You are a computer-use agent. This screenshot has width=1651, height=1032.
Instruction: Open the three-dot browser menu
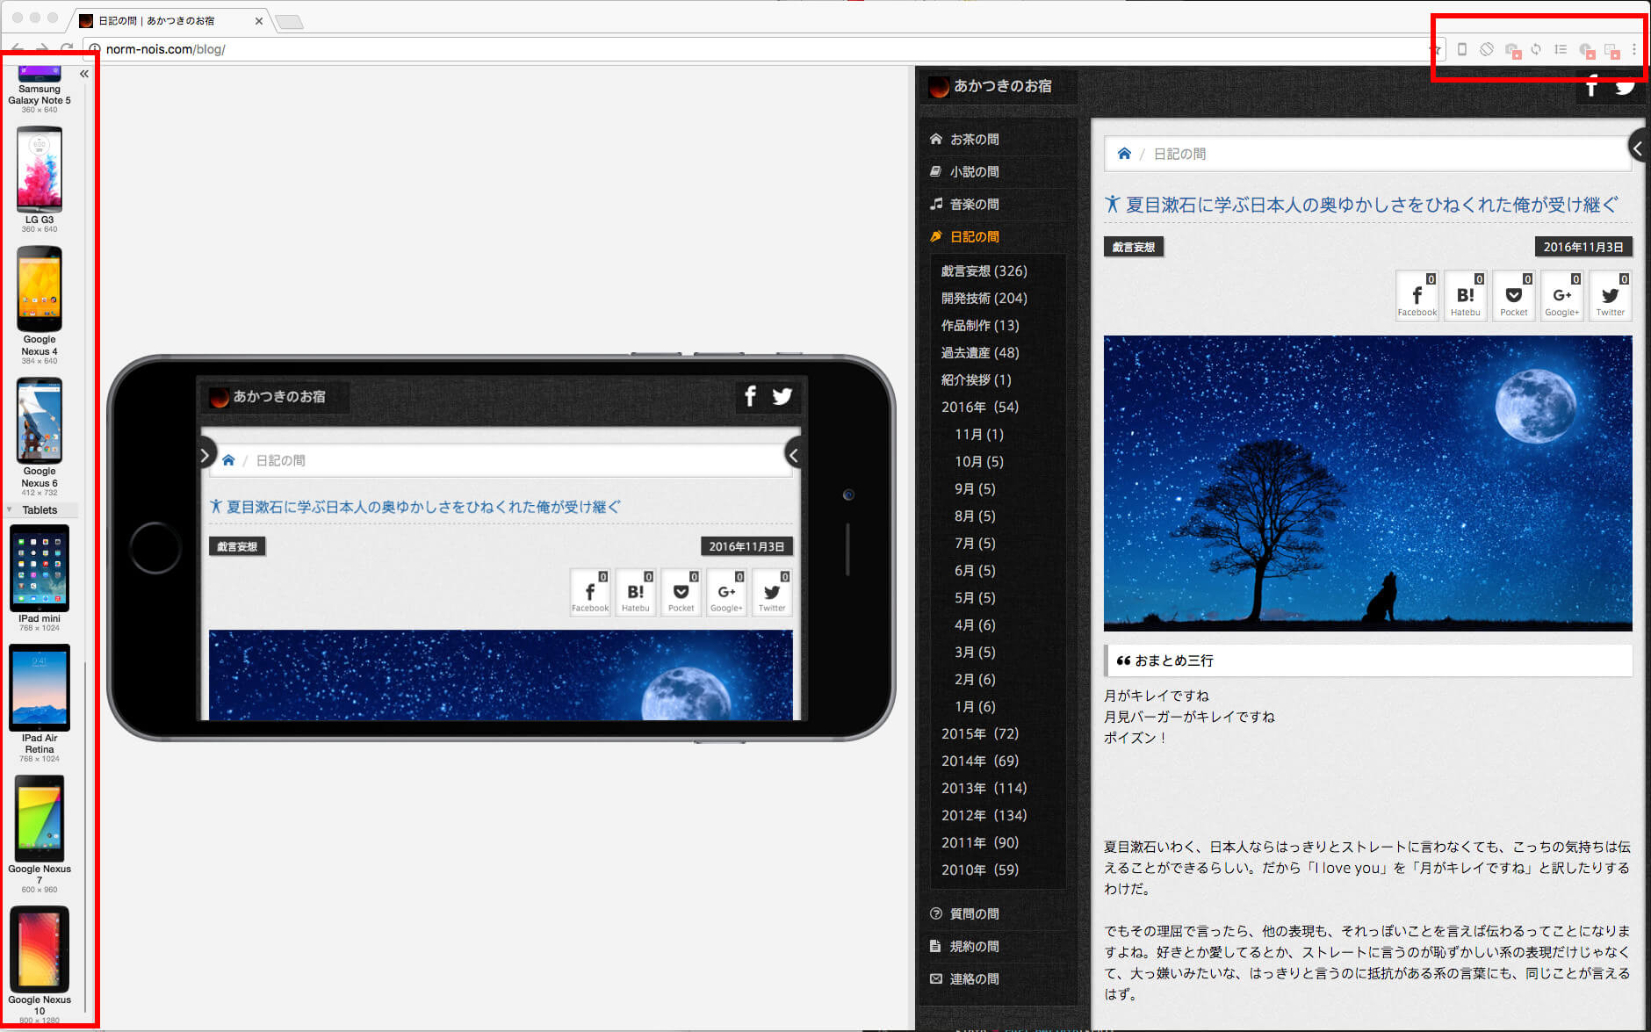click(1634, 49)
